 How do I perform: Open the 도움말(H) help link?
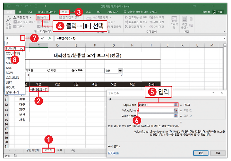[x=113, y=153]
